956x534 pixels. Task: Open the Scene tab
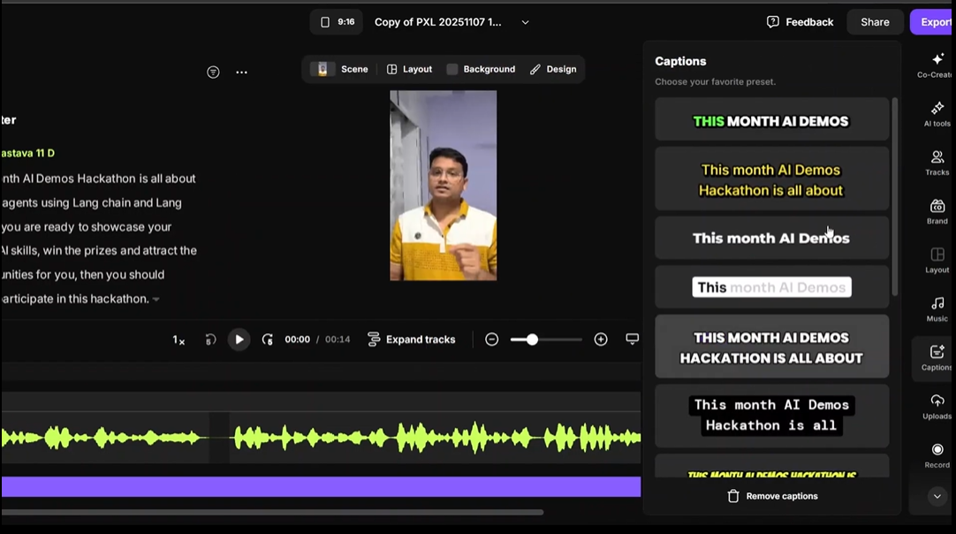pyautogui.click(x=339, y=69)
